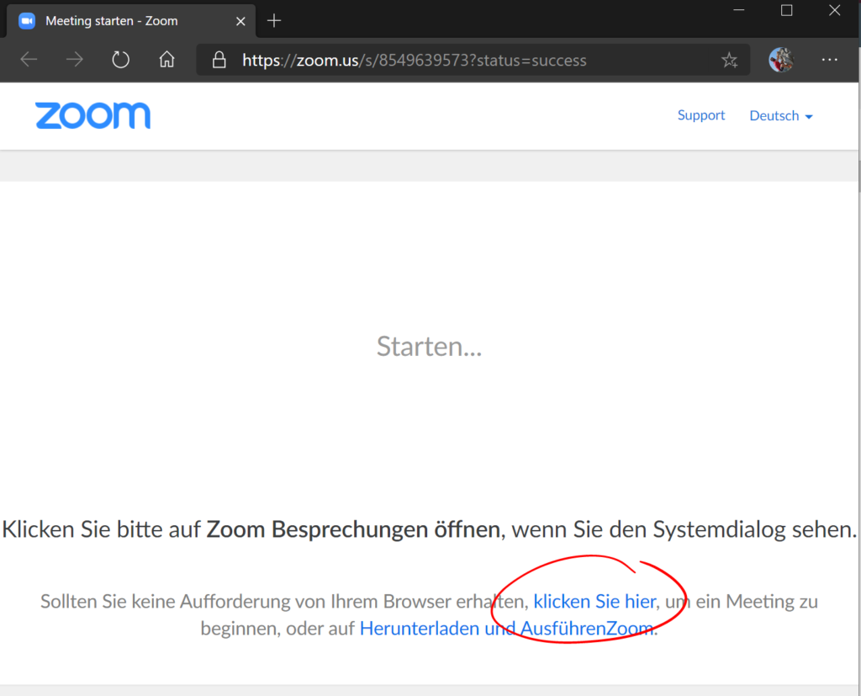
Task: Close the Meeting starten tab
Action: [x=240, y=21]
